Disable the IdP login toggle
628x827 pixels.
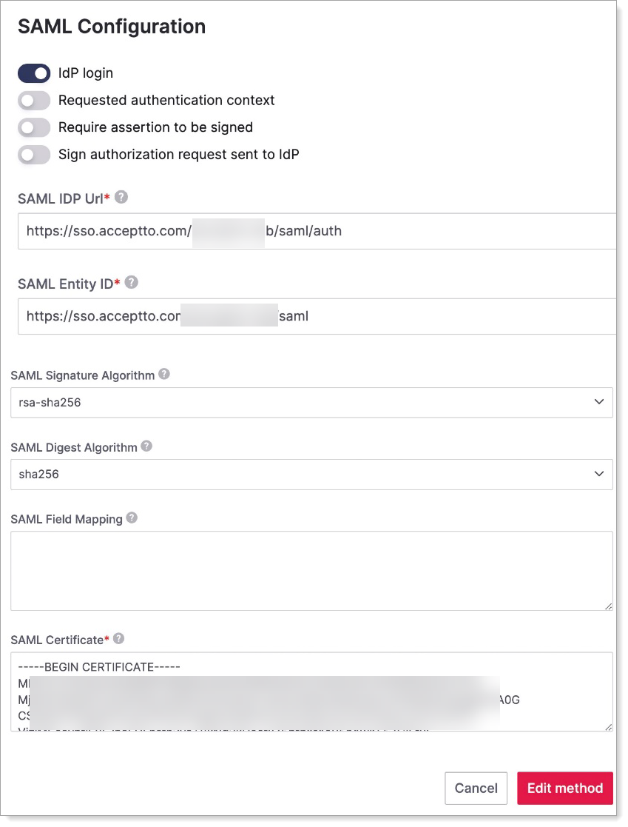tap(34, 73)
